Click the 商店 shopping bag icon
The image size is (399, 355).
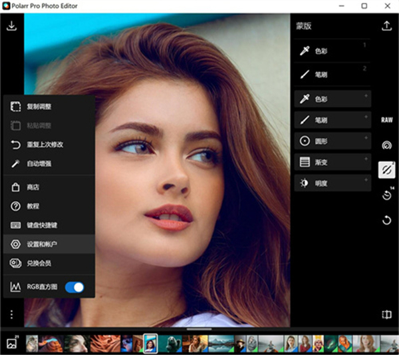15,187
